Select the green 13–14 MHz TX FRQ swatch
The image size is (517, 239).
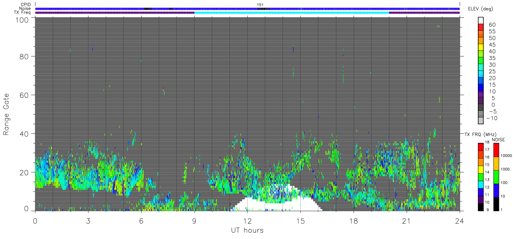click(x=481, y=177)
